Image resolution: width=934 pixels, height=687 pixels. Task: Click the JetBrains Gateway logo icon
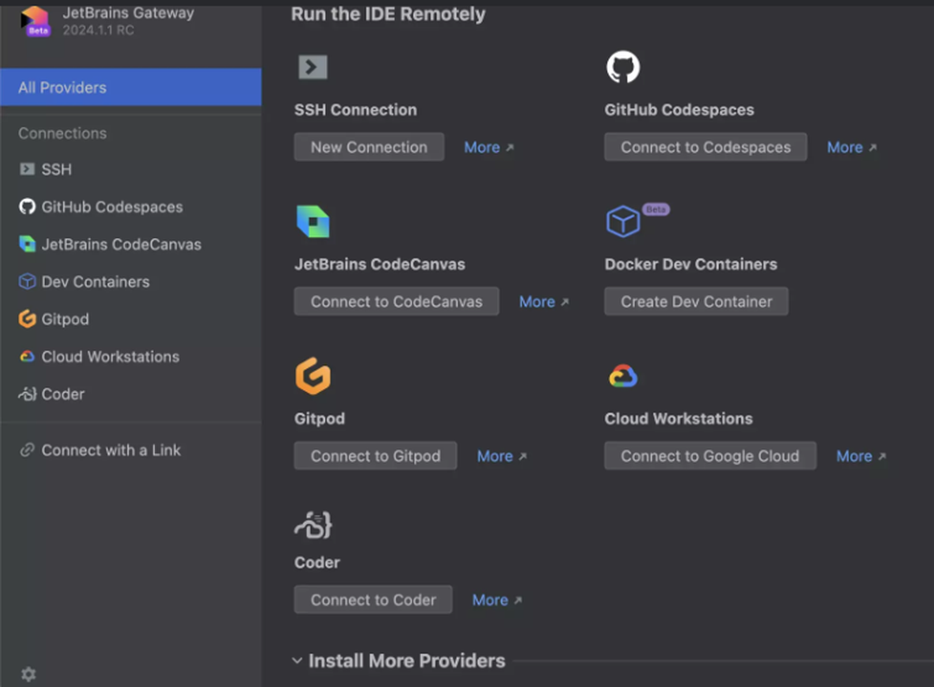[x=35, y=21]
